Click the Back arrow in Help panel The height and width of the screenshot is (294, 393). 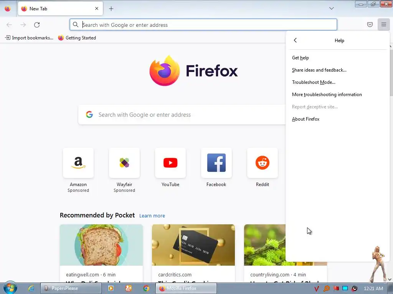pos(295,40)
